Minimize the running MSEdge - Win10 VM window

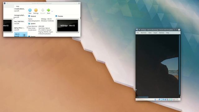click(x=174, y=30)
